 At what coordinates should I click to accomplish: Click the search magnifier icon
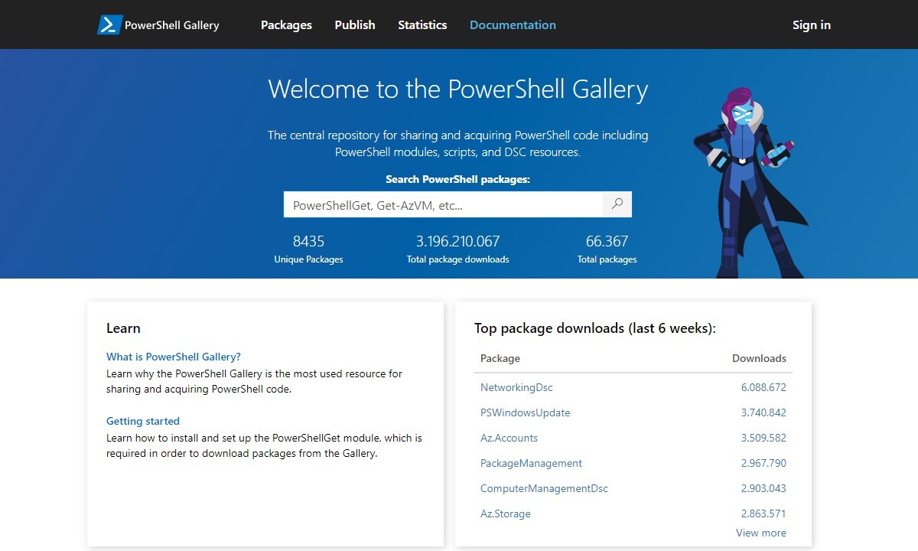617,204
